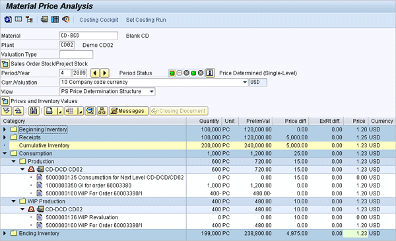The height and width of the screenshot is (241, 396).
Task: Click the magnifier details icon in tree toolbar
Action: pos(90,111)
